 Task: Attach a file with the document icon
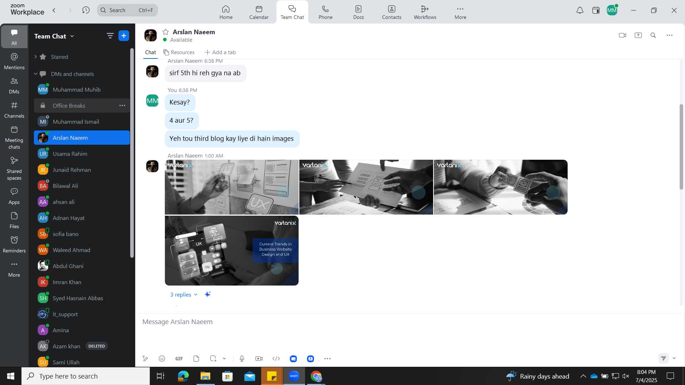196,359
